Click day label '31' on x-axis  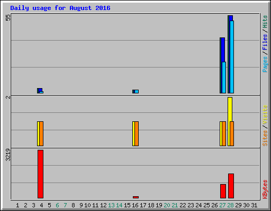pos(254,205)
